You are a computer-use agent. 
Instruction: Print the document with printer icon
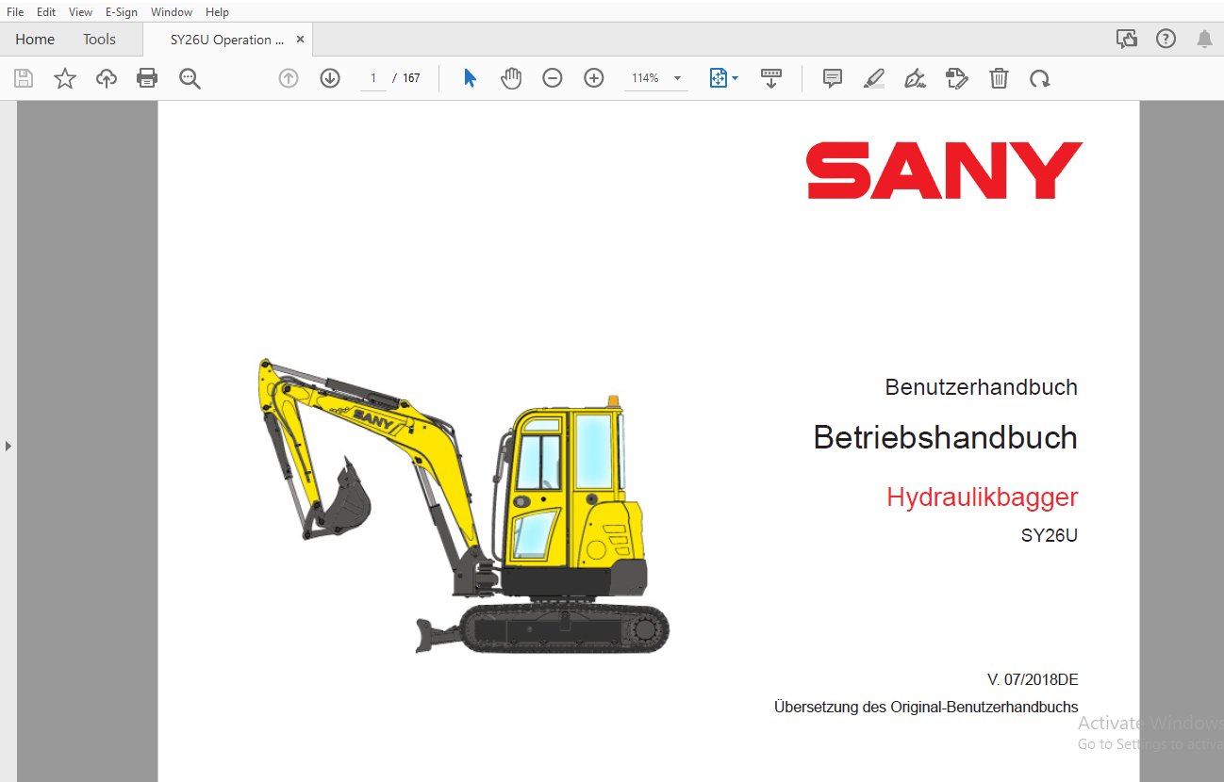pyautogui.click(x=147, y=78)
